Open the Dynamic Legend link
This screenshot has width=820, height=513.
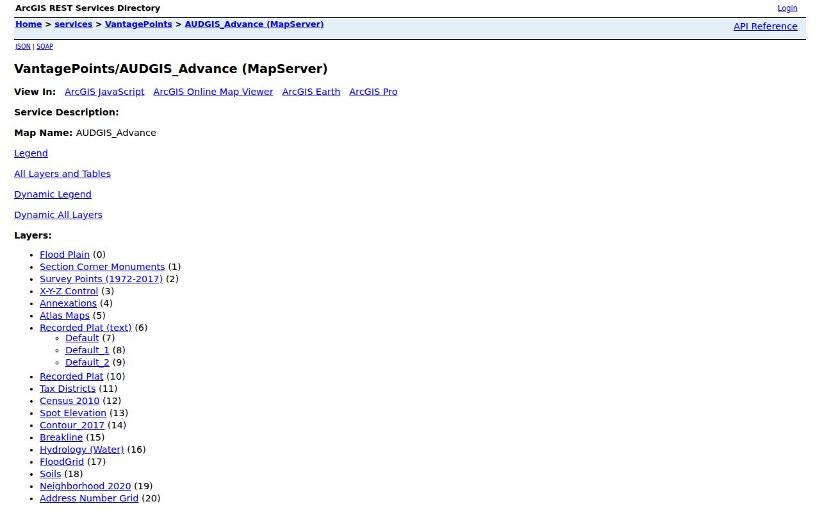tap(53, 194)
